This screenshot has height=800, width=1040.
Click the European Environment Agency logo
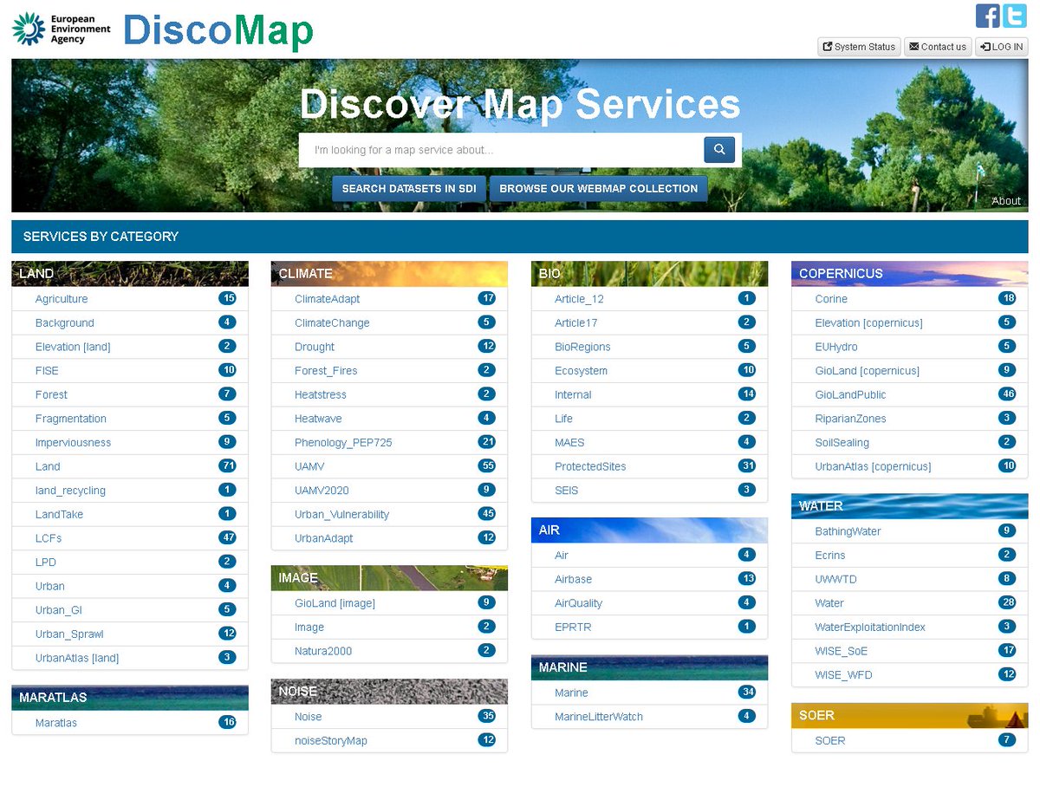pyautogui.click(x=61, y=29)
